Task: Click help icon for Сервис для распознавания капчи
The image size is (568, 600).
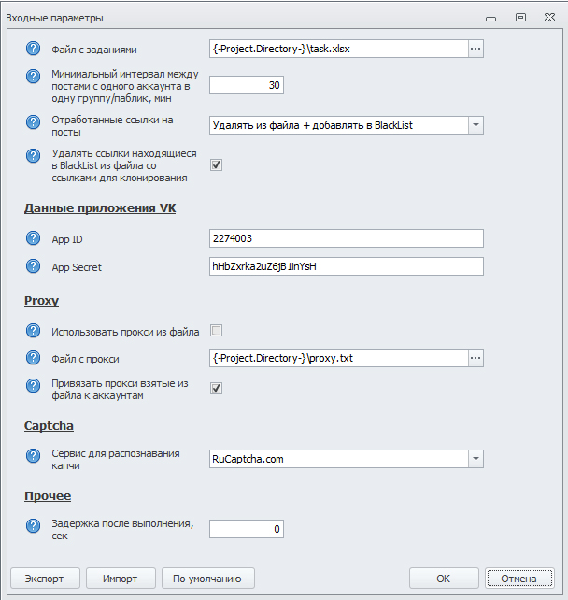Action: point(34,458)
